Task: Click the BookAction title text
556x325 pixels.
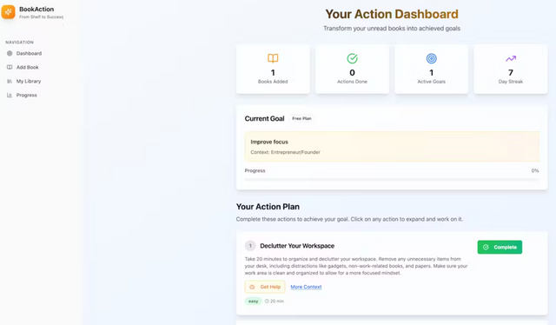Action: coord(36,10)
